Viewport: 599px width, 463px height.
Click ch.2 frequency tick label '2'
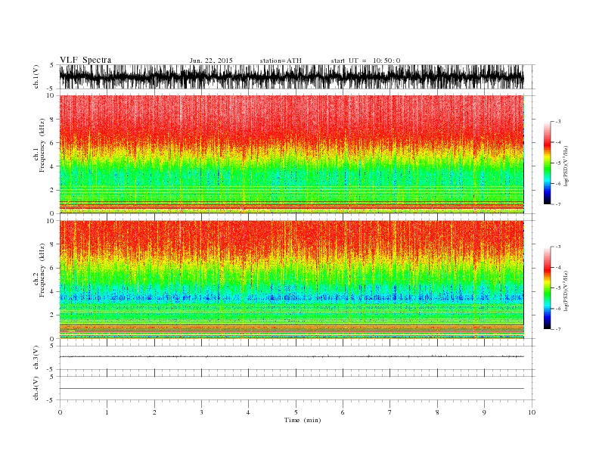52,315
